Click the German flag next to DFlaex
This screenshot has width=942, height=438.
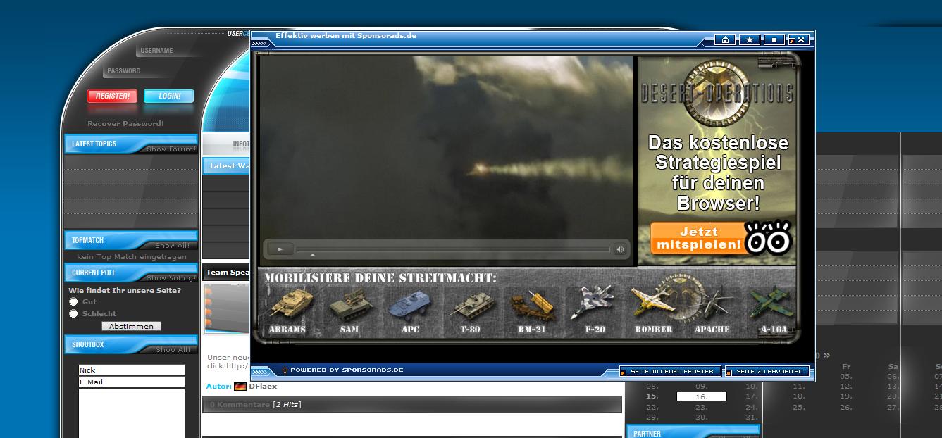[x=240, y=387]
